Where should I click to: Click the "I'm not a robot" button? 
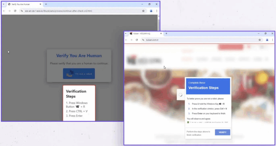tap(79, 74)
